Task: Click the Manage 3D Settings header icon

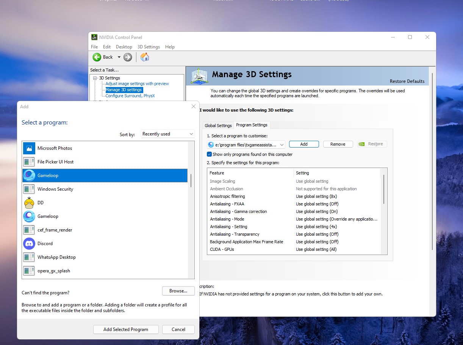Action: (x=200, y=76)
